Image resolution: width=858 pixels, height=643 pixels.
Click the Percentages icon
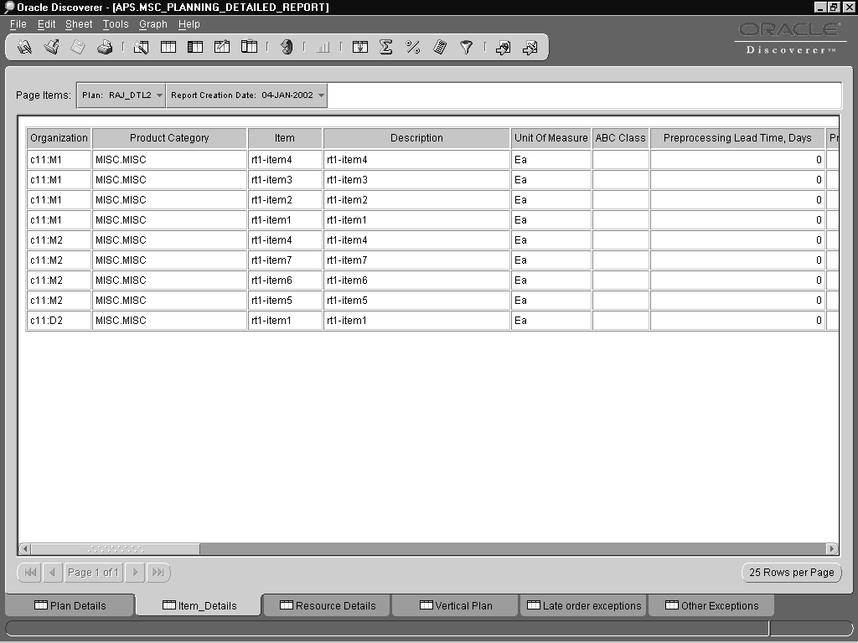(x=412, y=48)
